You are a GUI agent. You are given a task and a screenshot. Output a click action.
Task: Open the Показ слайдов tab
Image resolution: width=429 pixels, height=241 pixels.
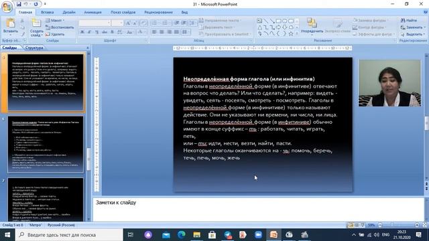tap(123, 12)
